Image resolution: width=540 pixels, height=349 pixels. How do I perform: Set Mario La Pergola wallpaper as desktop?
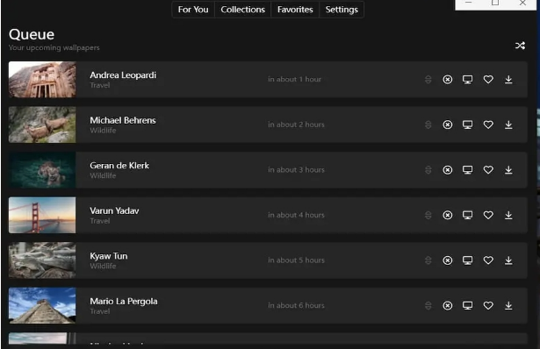coord(467,305)
